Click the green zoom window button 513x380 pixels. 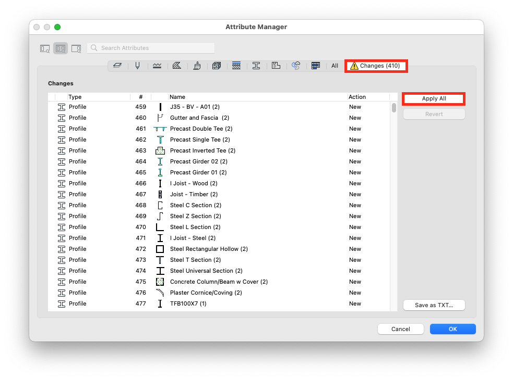click(x=57, y=27)
